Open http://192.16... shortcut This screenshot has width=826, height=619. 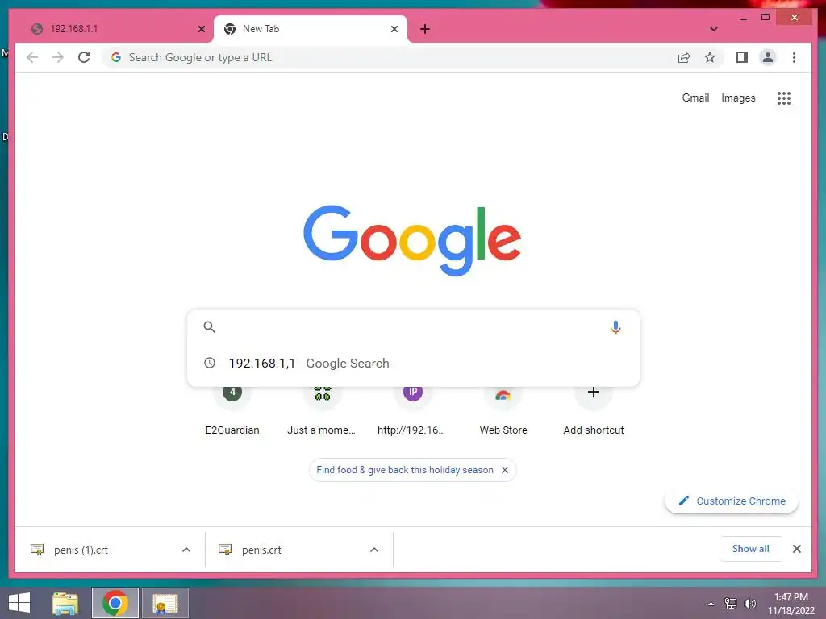[x=412, y=410]
